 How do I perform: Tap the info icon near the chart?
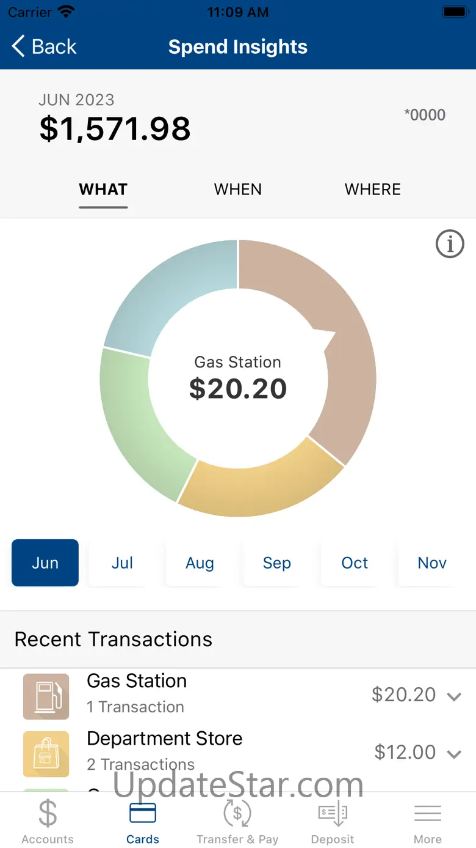(450, 245)
